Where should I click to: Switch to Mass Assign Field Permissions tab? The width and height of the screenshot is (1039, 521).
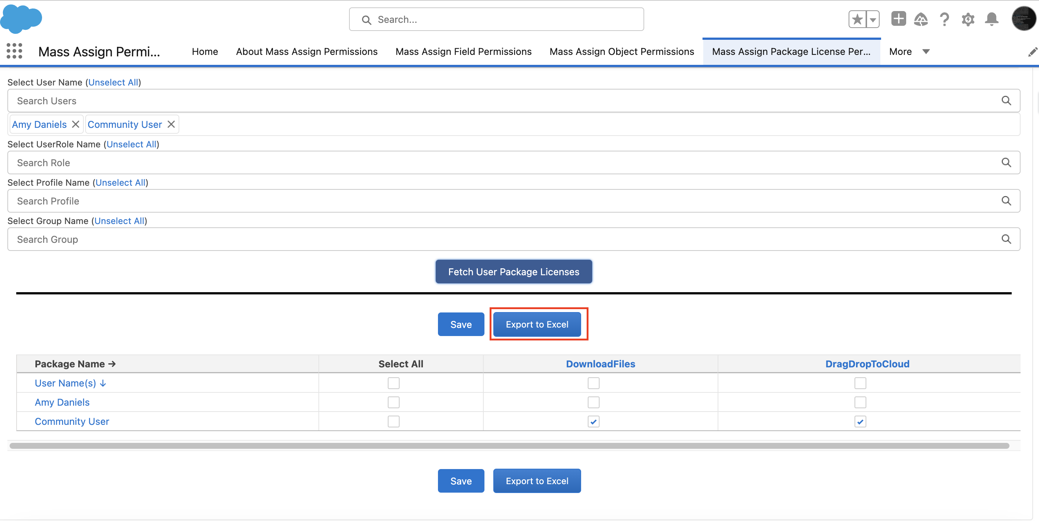coord(463,52)
